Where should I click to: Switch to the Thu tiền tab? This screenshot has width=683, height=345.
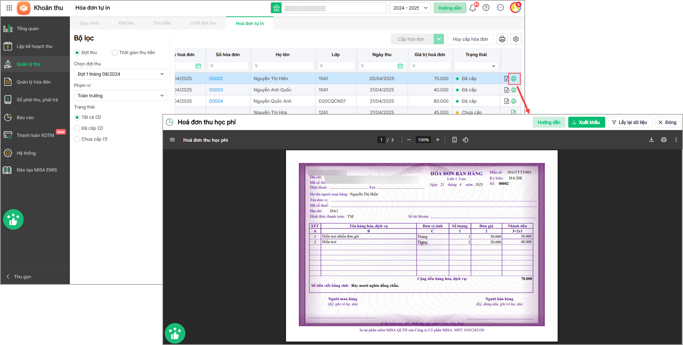[x=162, y=23]
